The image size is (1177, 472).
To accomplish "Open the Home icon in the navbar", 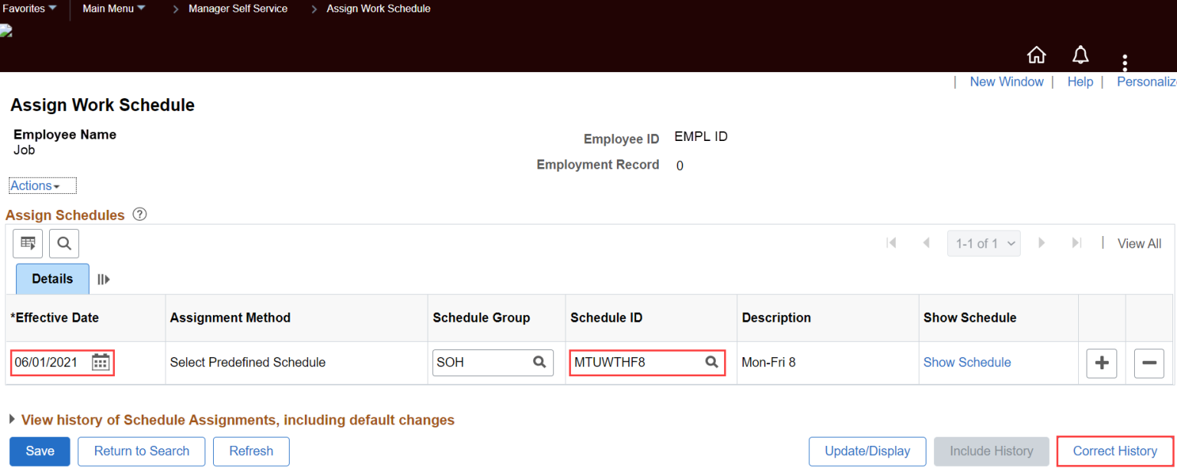I will 1036,54.
